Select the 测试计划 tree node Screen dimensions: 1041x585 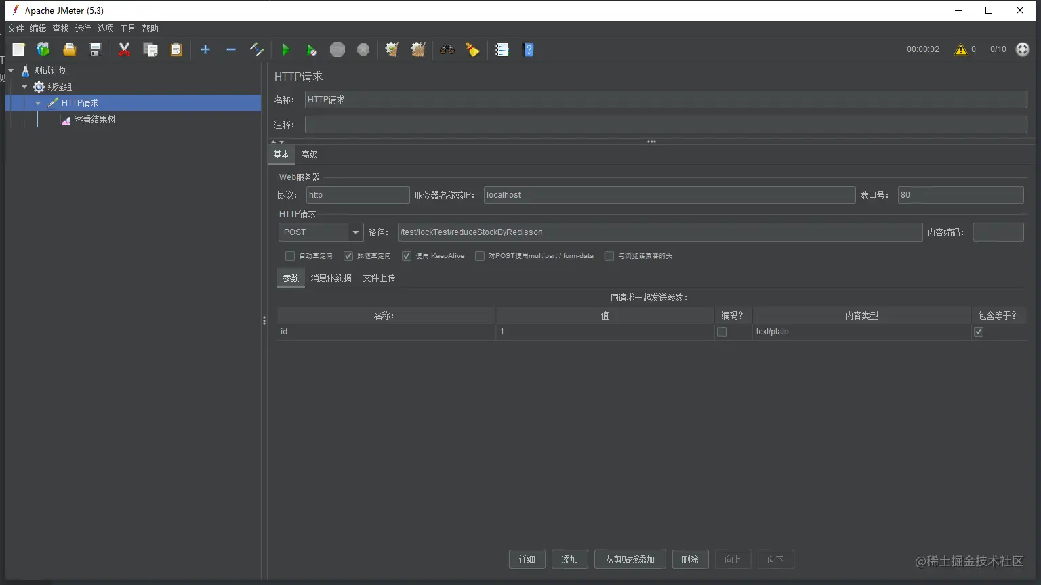(x=51, y=70)
